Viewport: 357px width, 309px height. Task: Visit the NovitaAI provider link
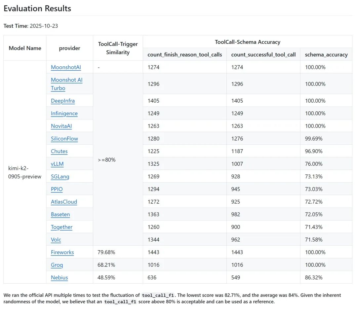pos(61,126)
